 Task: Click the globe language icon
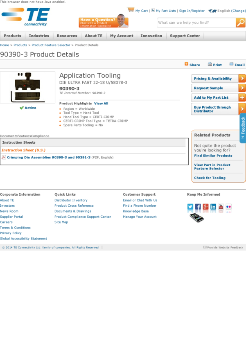[212, 11]
